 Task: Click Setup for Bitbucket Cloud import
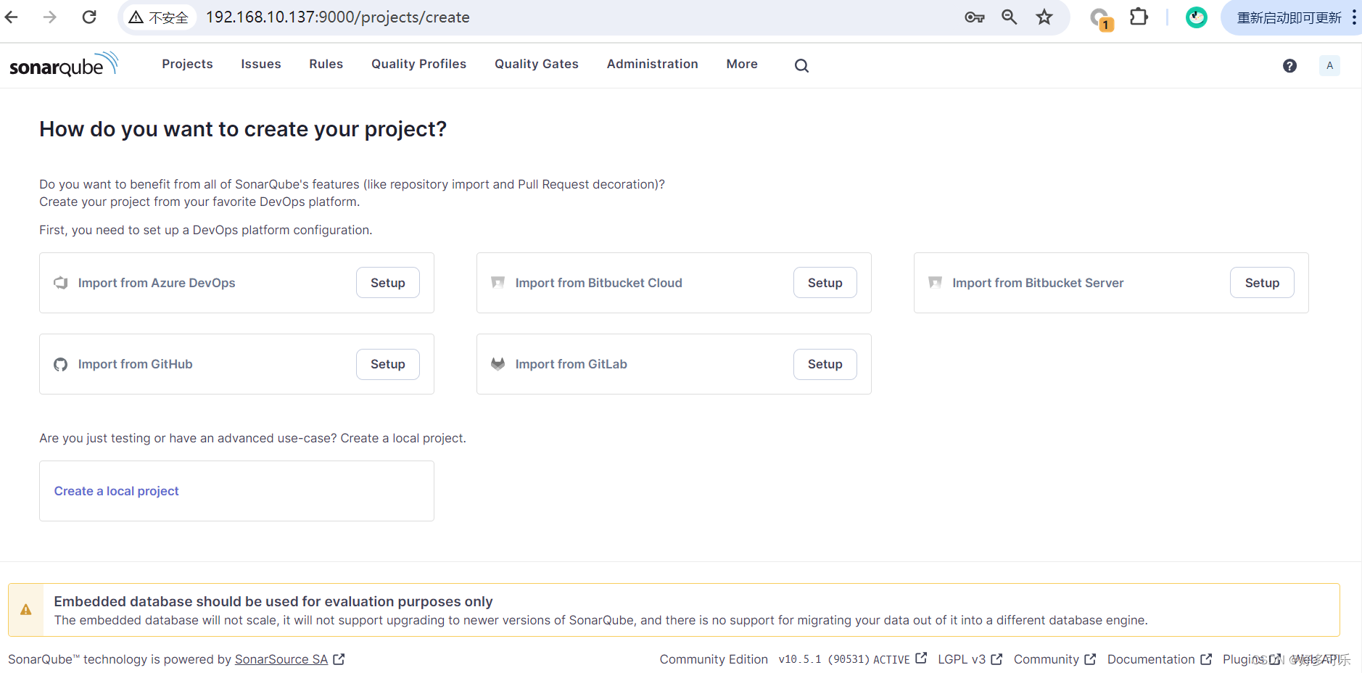pos(825,283)
